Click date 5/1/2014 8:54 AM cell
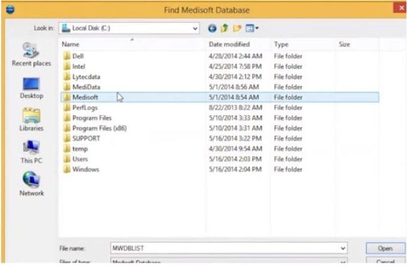The image size is (407, 266). click(234, 97)
